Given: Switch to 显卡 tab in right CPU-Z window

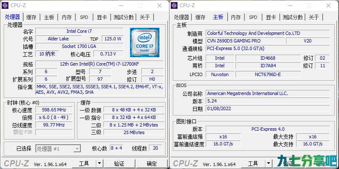Looking at the screenshot, I should 271,17.
